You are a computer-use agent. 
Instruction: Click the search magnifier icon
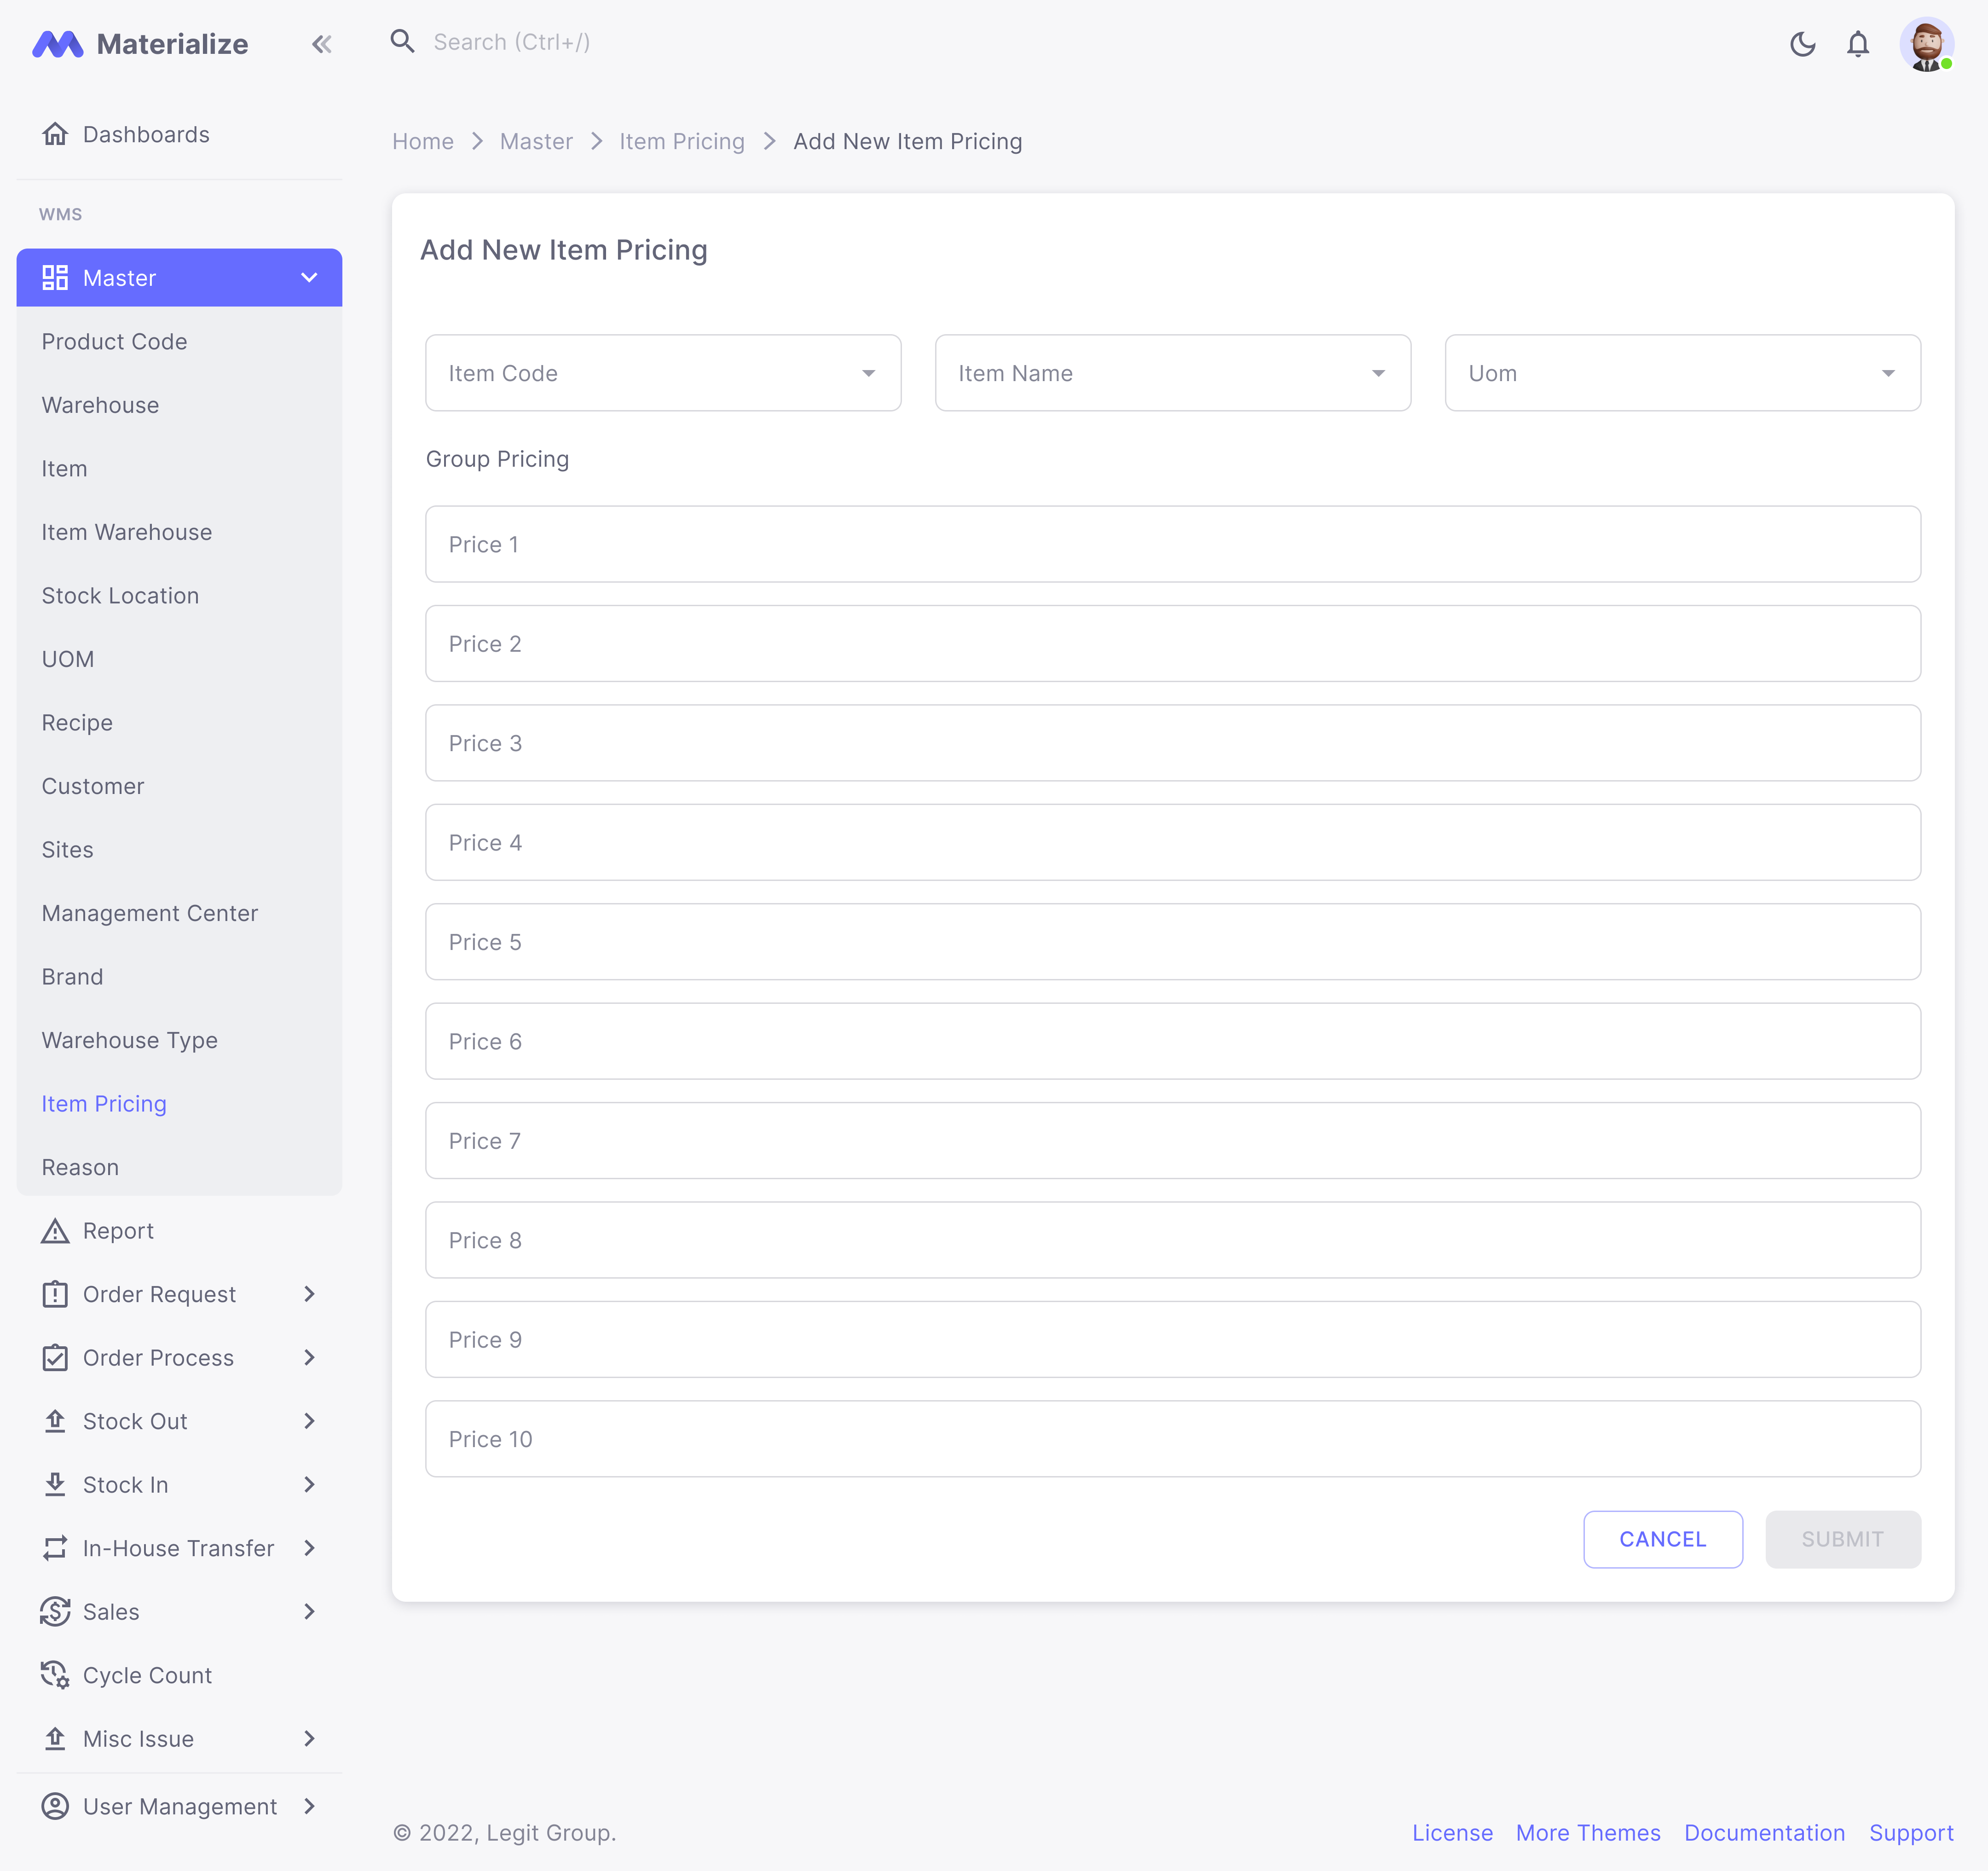[x=402, y=41]
